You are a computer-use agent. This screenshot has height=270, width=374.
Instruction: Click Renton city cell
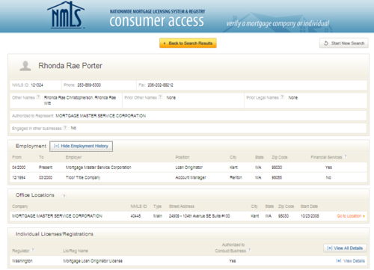[x=236, y=177]
